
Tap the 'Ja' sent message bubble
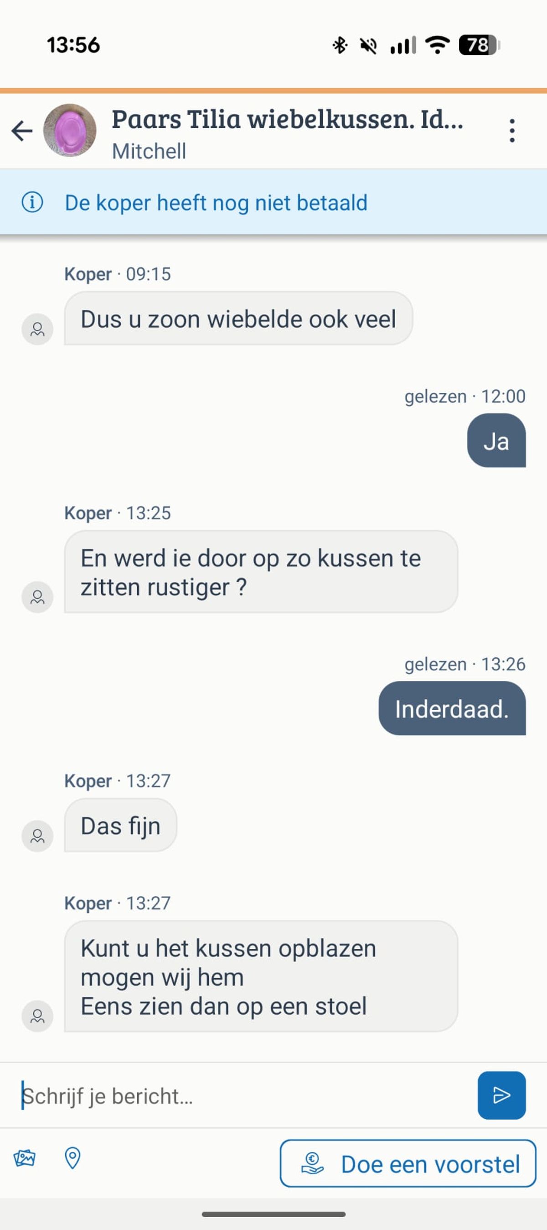[496, 441]
